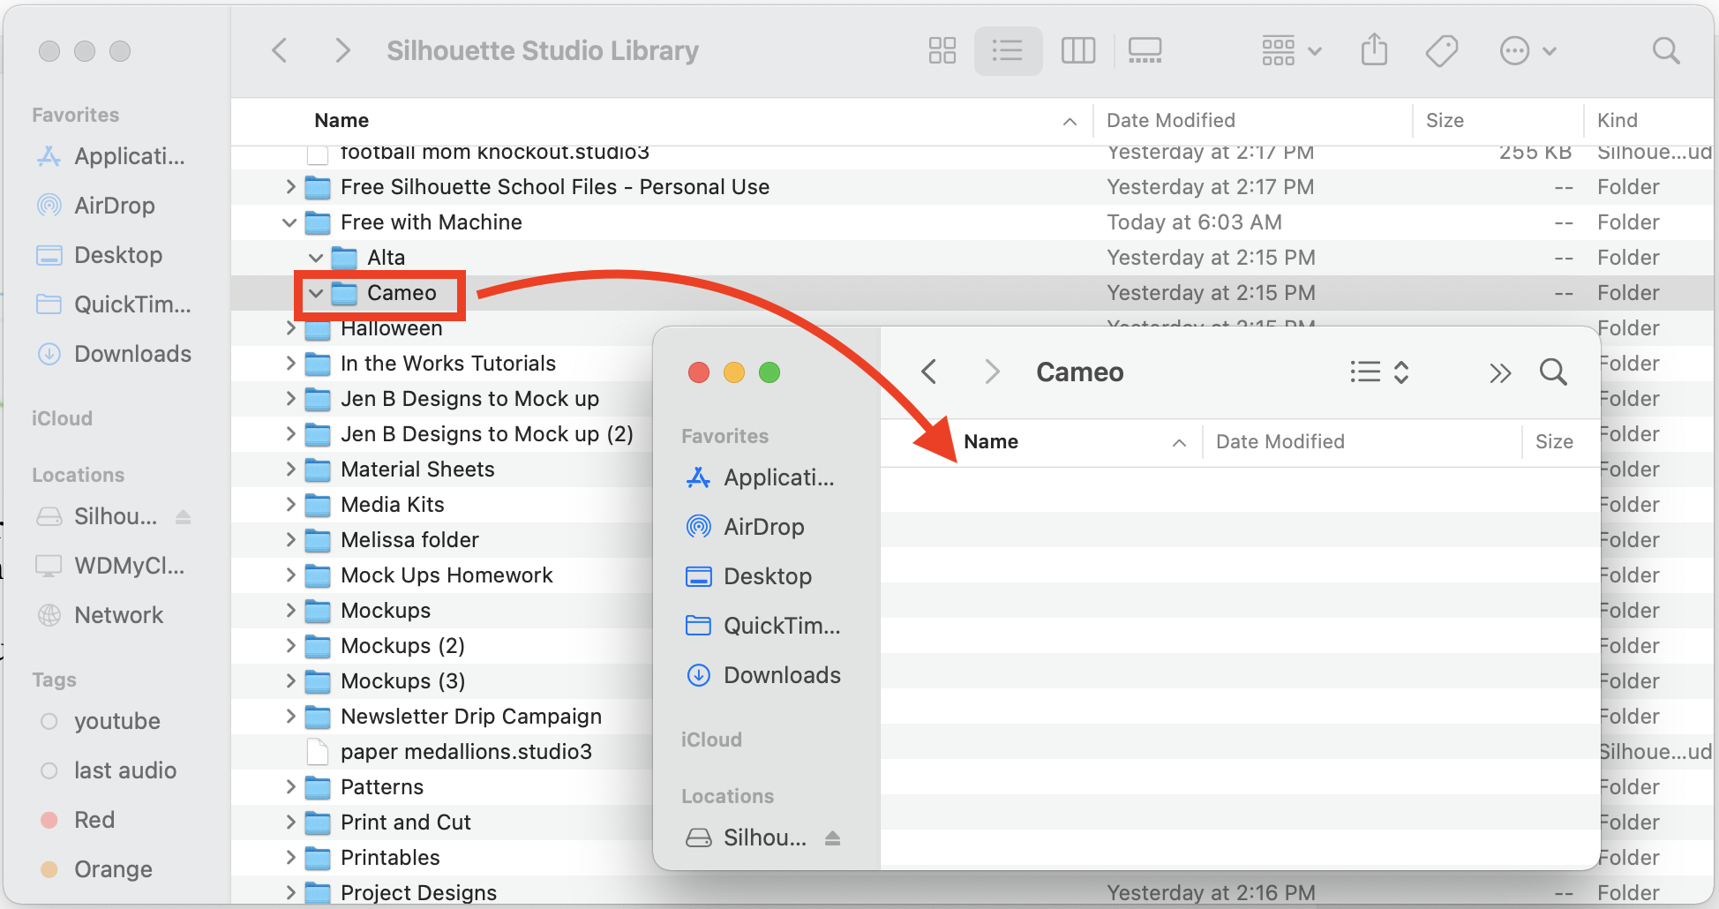The height and width of the screenshot is (909, 1719).
Task: Expand the Halloween folder
Action: pos(289,327)
